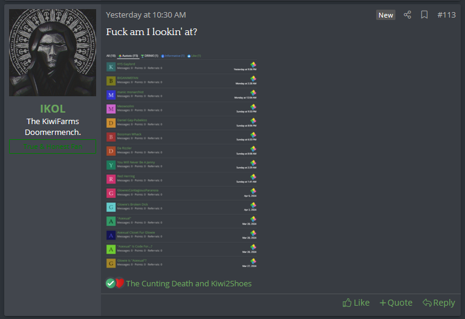Click the thumbs-up Like button

click(x=356, y=303)
